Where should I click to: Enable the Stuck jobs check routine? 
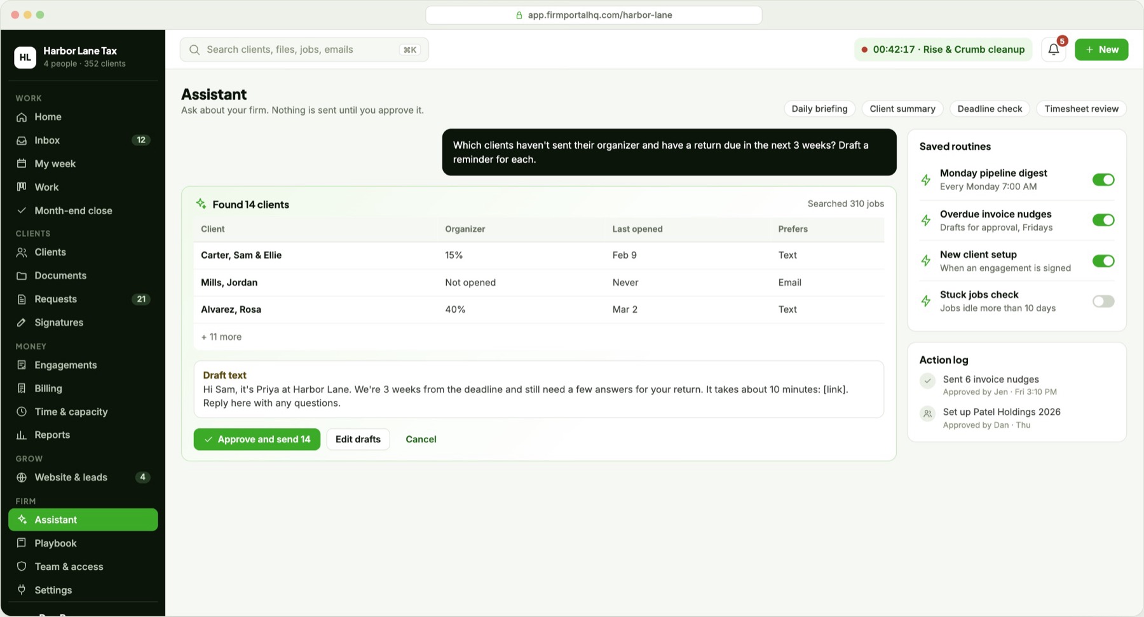point(1103,301)
